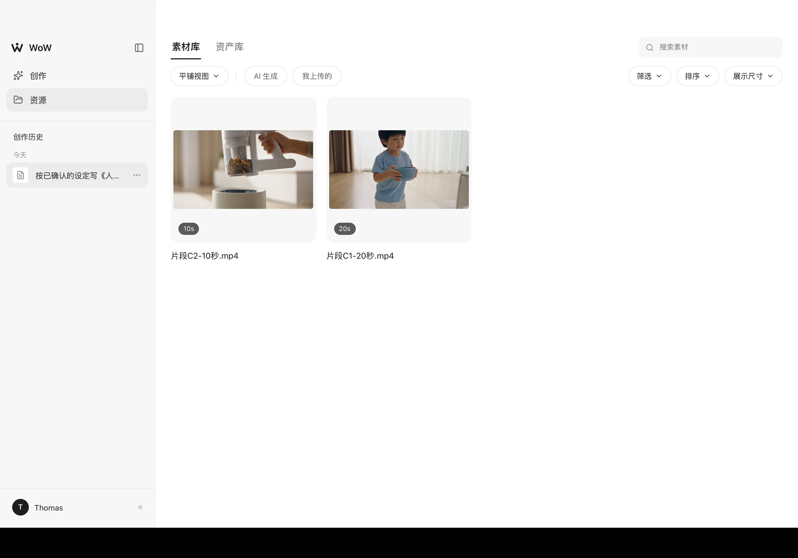The width and height of the screenshot is (798, 558).
Task: Open the 排序 dropdown
Action: [698, 76]
